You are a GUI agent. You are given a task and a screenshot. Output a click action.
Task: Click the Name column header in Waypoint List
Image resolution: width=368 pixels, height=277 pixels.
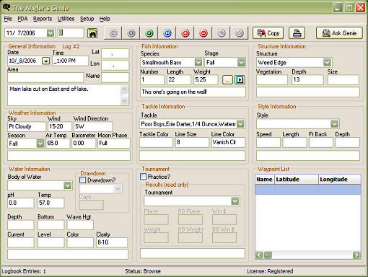(265, 179)
